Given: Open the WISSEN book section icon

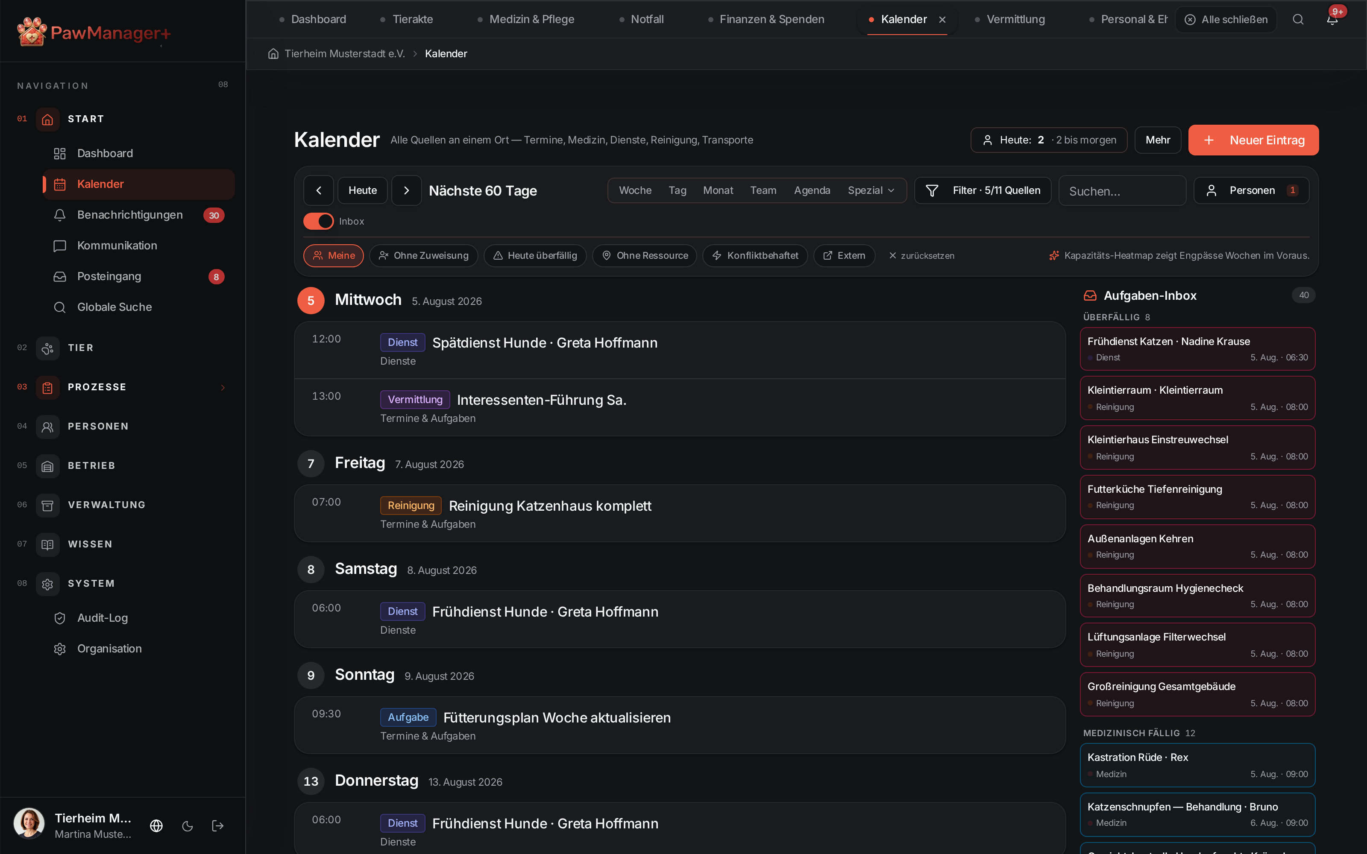Looking at the screenshot, I should coord(47,544).
